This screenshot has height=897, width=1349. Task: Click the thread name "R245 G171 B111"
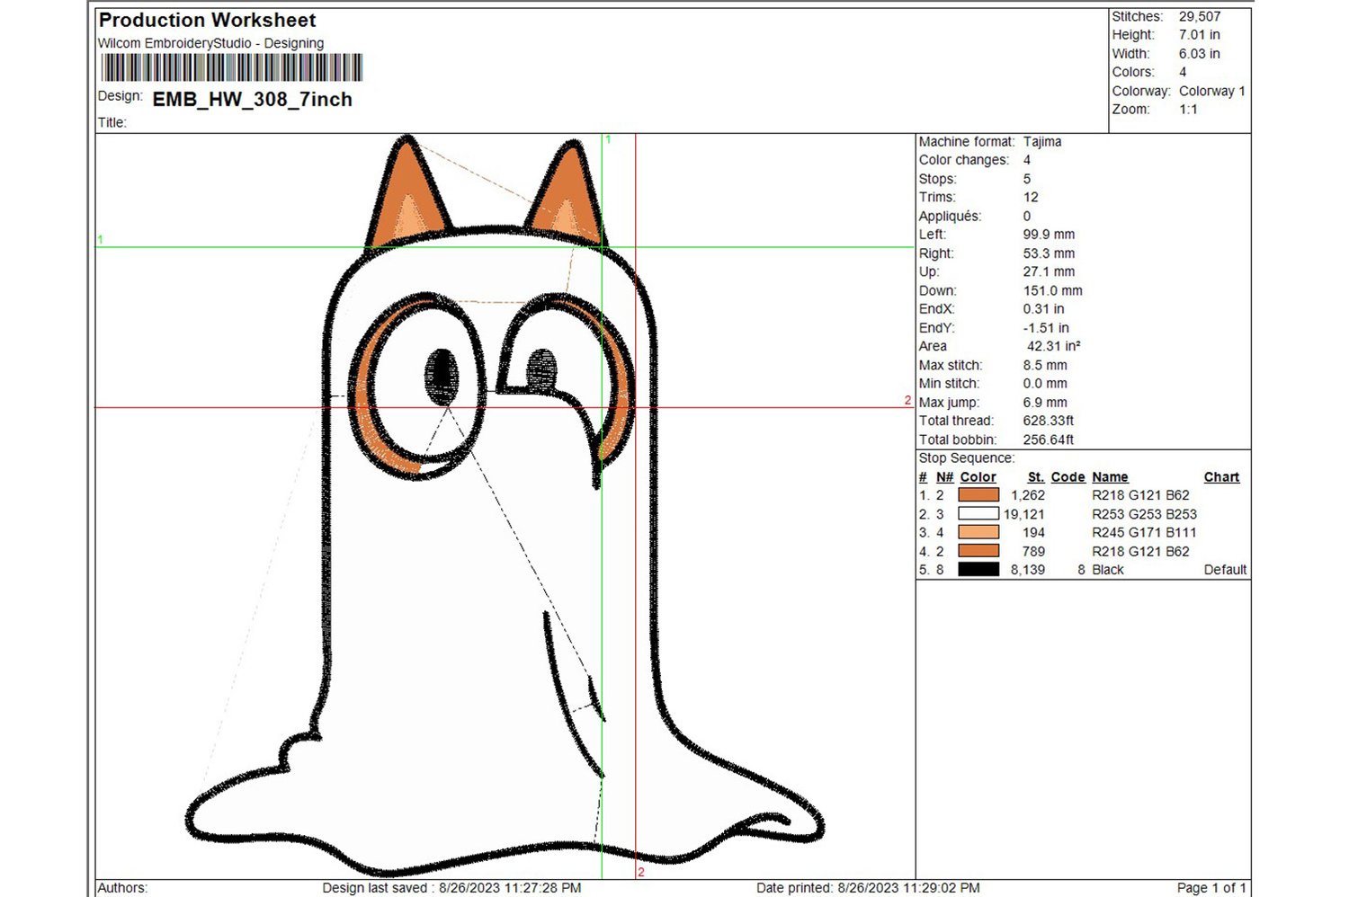[x=1144, y=532]
